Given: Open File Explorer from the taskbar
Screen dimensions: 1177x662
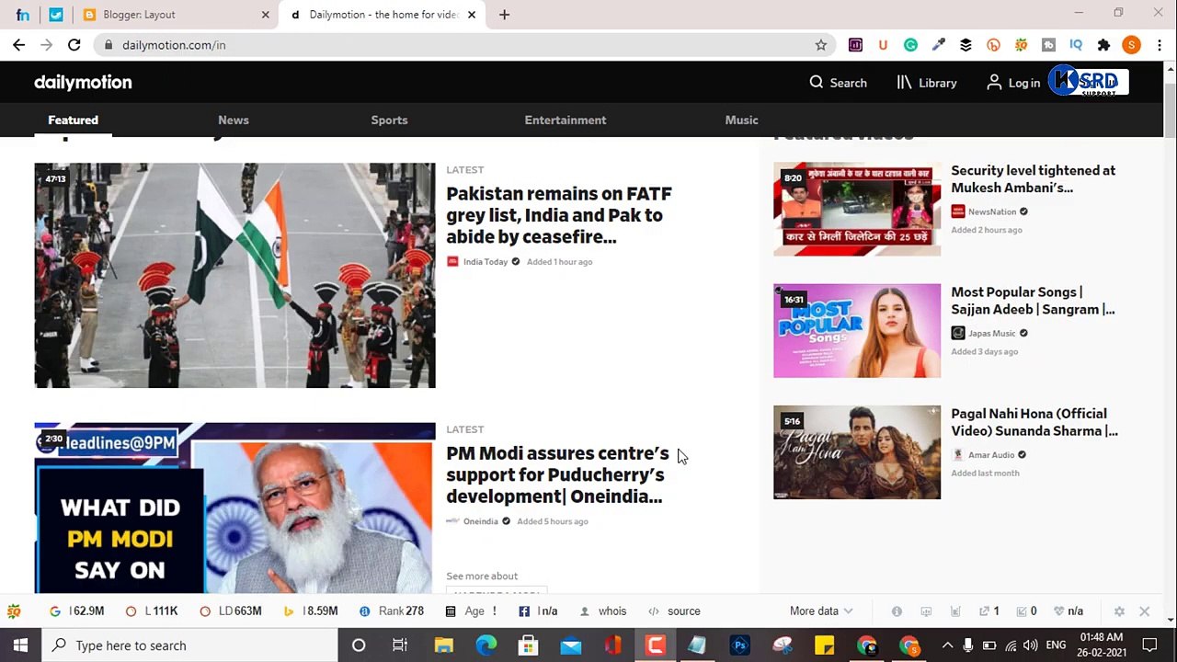Looking at the screenshot, I should pos(443,645).
